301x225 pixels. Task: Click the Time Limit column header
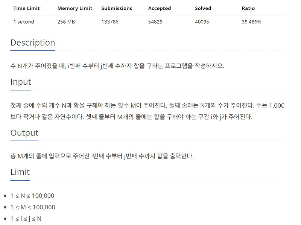[26, 8]
